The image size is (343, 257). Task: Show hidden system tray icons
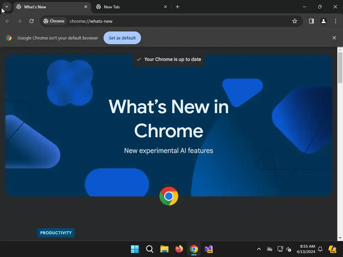tap(259, 249)
